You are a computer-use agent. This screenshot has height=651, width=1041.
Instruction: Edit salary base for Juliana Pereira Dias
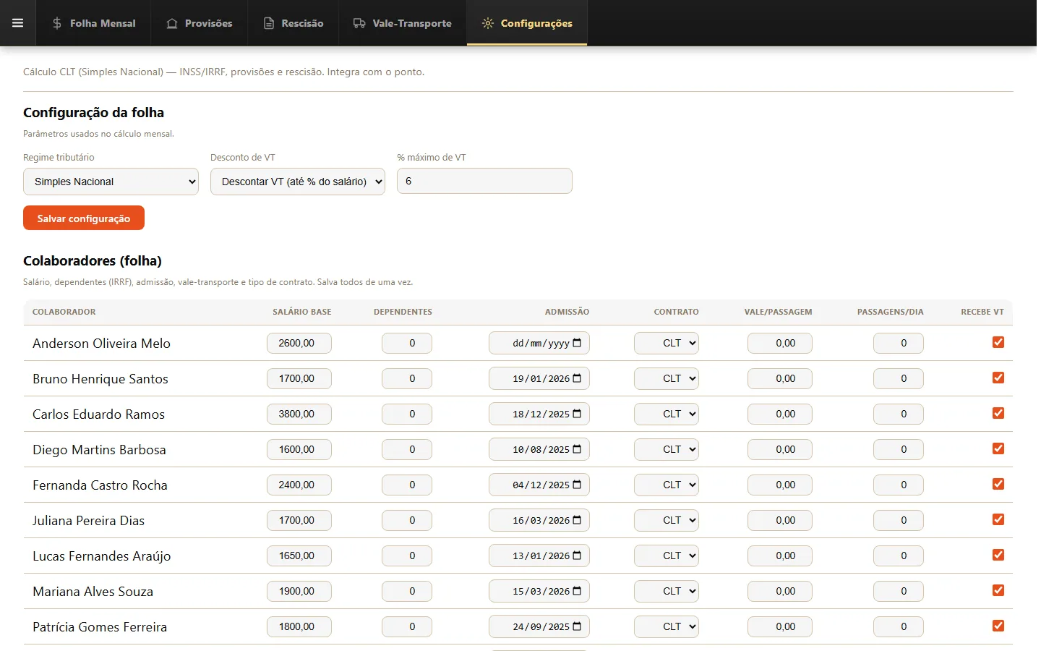tap(299, 520)
